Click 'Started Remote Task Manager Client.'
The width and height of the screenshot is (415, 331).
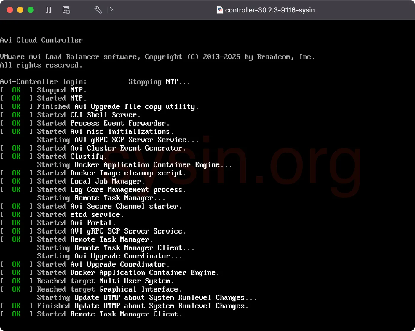(x=109, y=314)
